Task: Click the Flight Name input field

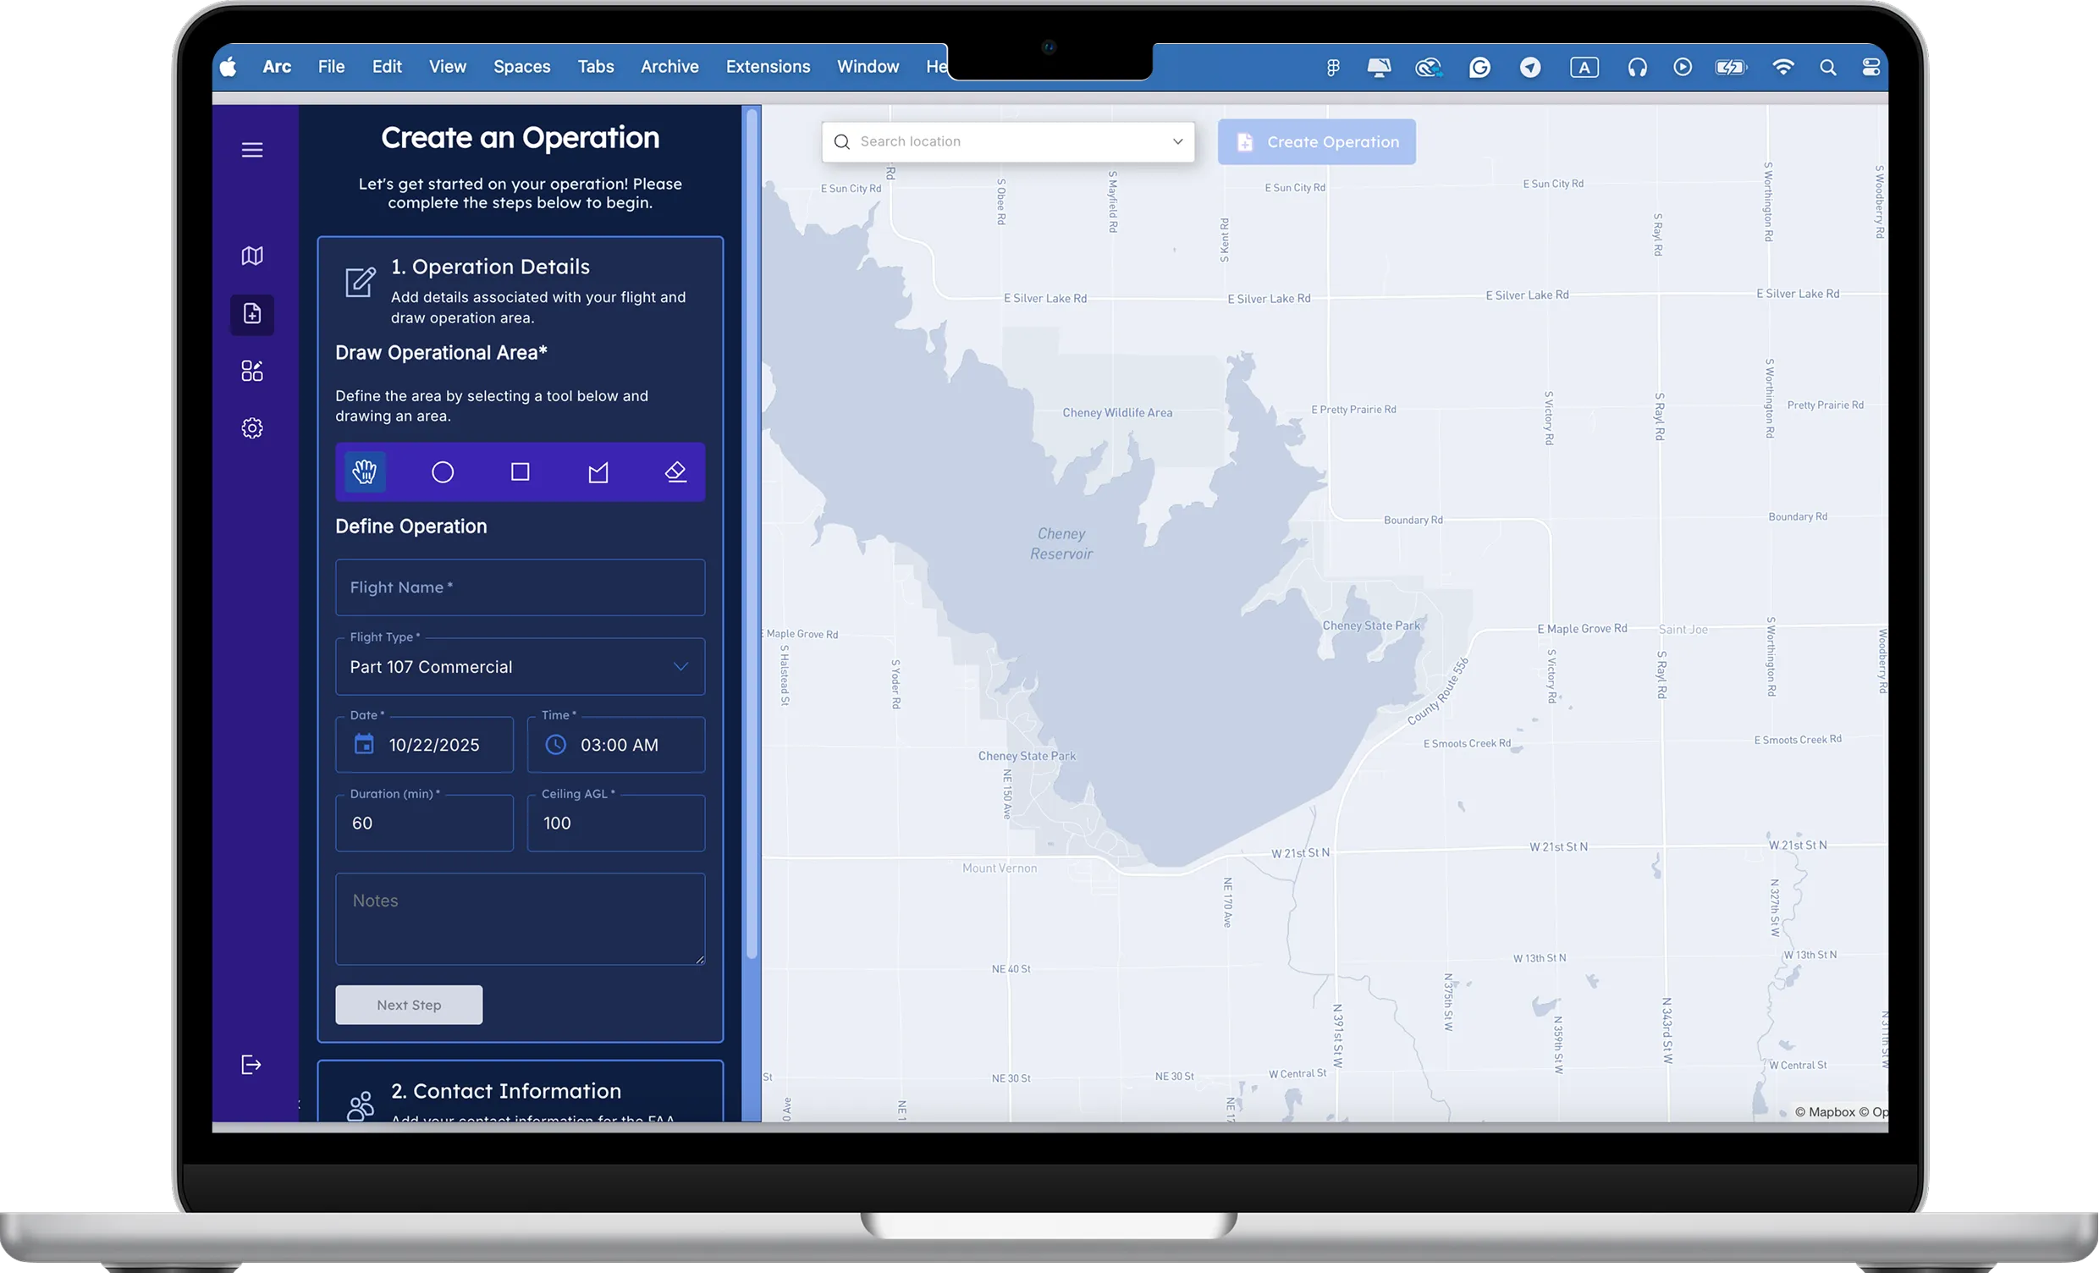Action: 520,587
